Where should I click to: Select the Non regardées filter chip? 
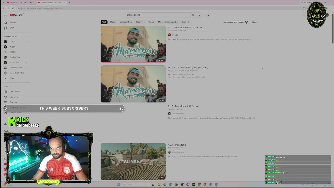click(126, 22)
